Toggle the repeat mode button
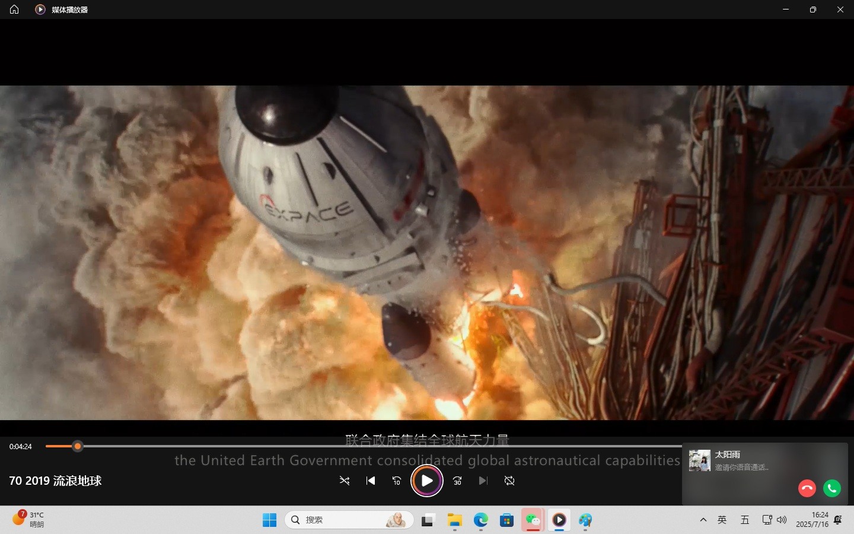This screenshot has height=534, width=854. click(509, 481)
